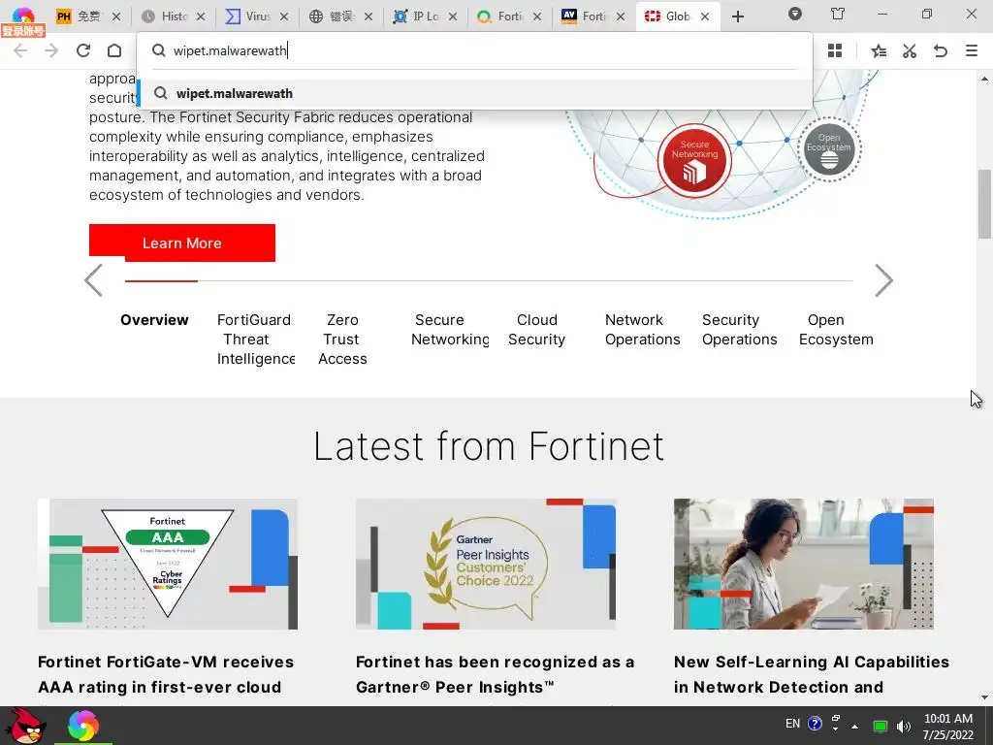Click the gray Open Ecosystem globe icon
Image resolution: width=993 pixels, height=745 pixels.
coord(829,149)
